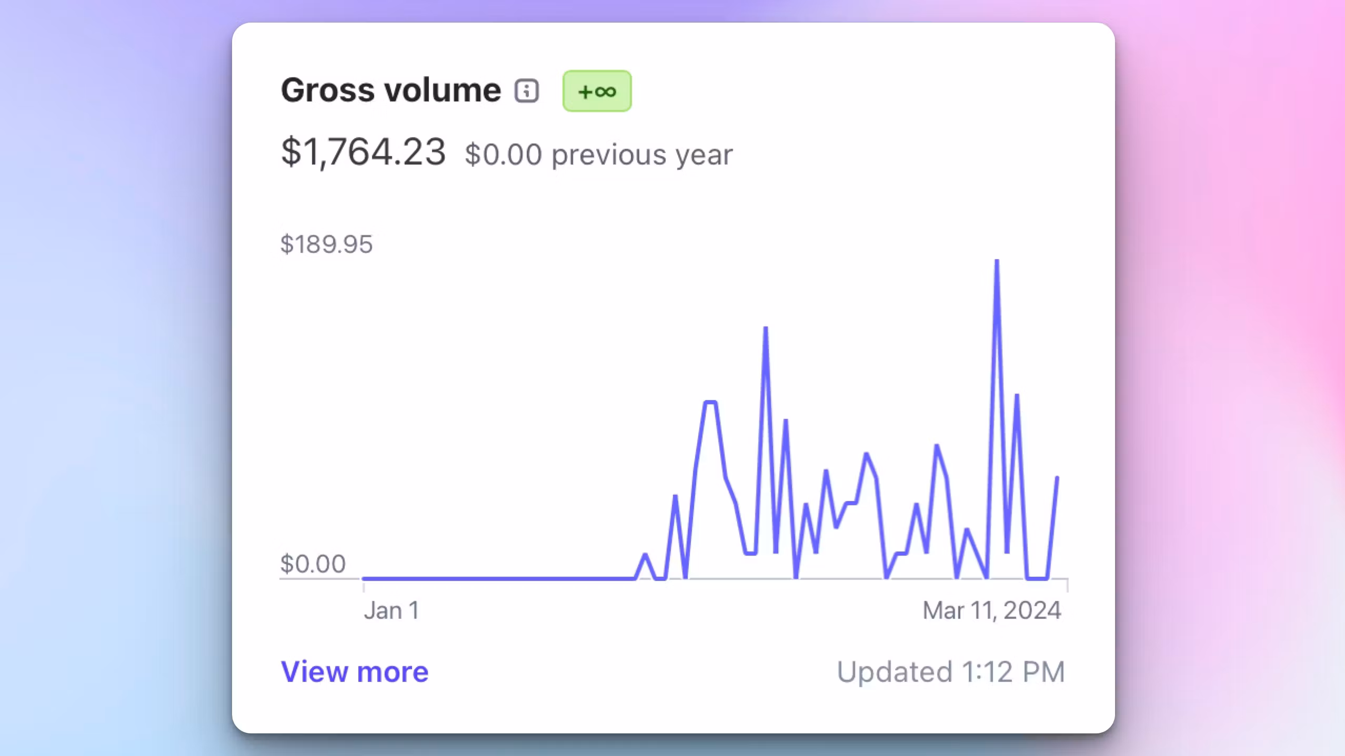Click the Mar 11, 2024 axis label
The image size is (1345, 756).
pyautogui.click(x=991, y=610)
